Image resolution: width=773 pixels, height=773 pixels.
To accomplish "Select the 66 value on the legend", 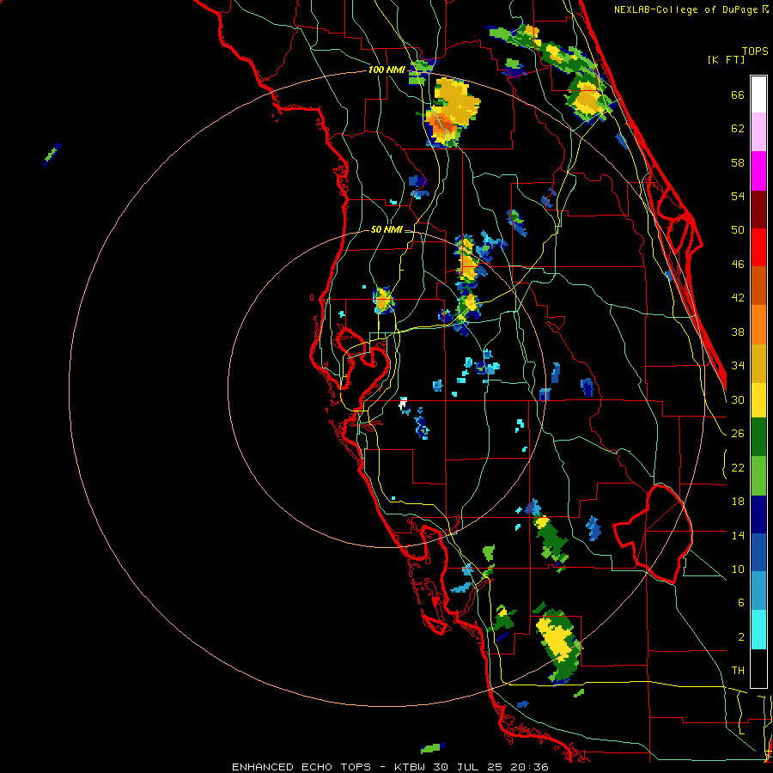I will [738, 94].
